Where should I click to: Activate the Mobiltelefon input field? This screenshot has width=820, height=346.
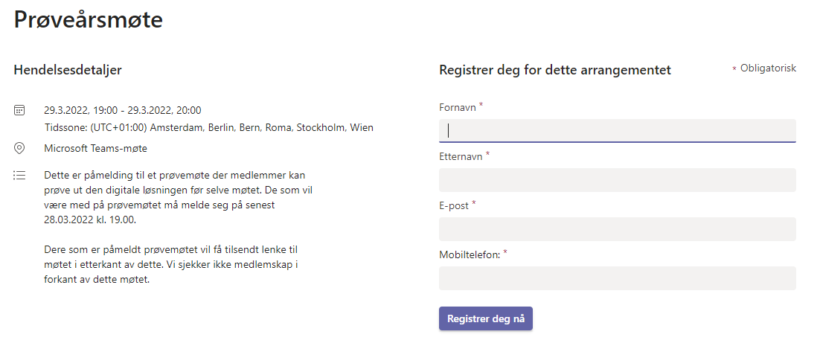[617, 278]
